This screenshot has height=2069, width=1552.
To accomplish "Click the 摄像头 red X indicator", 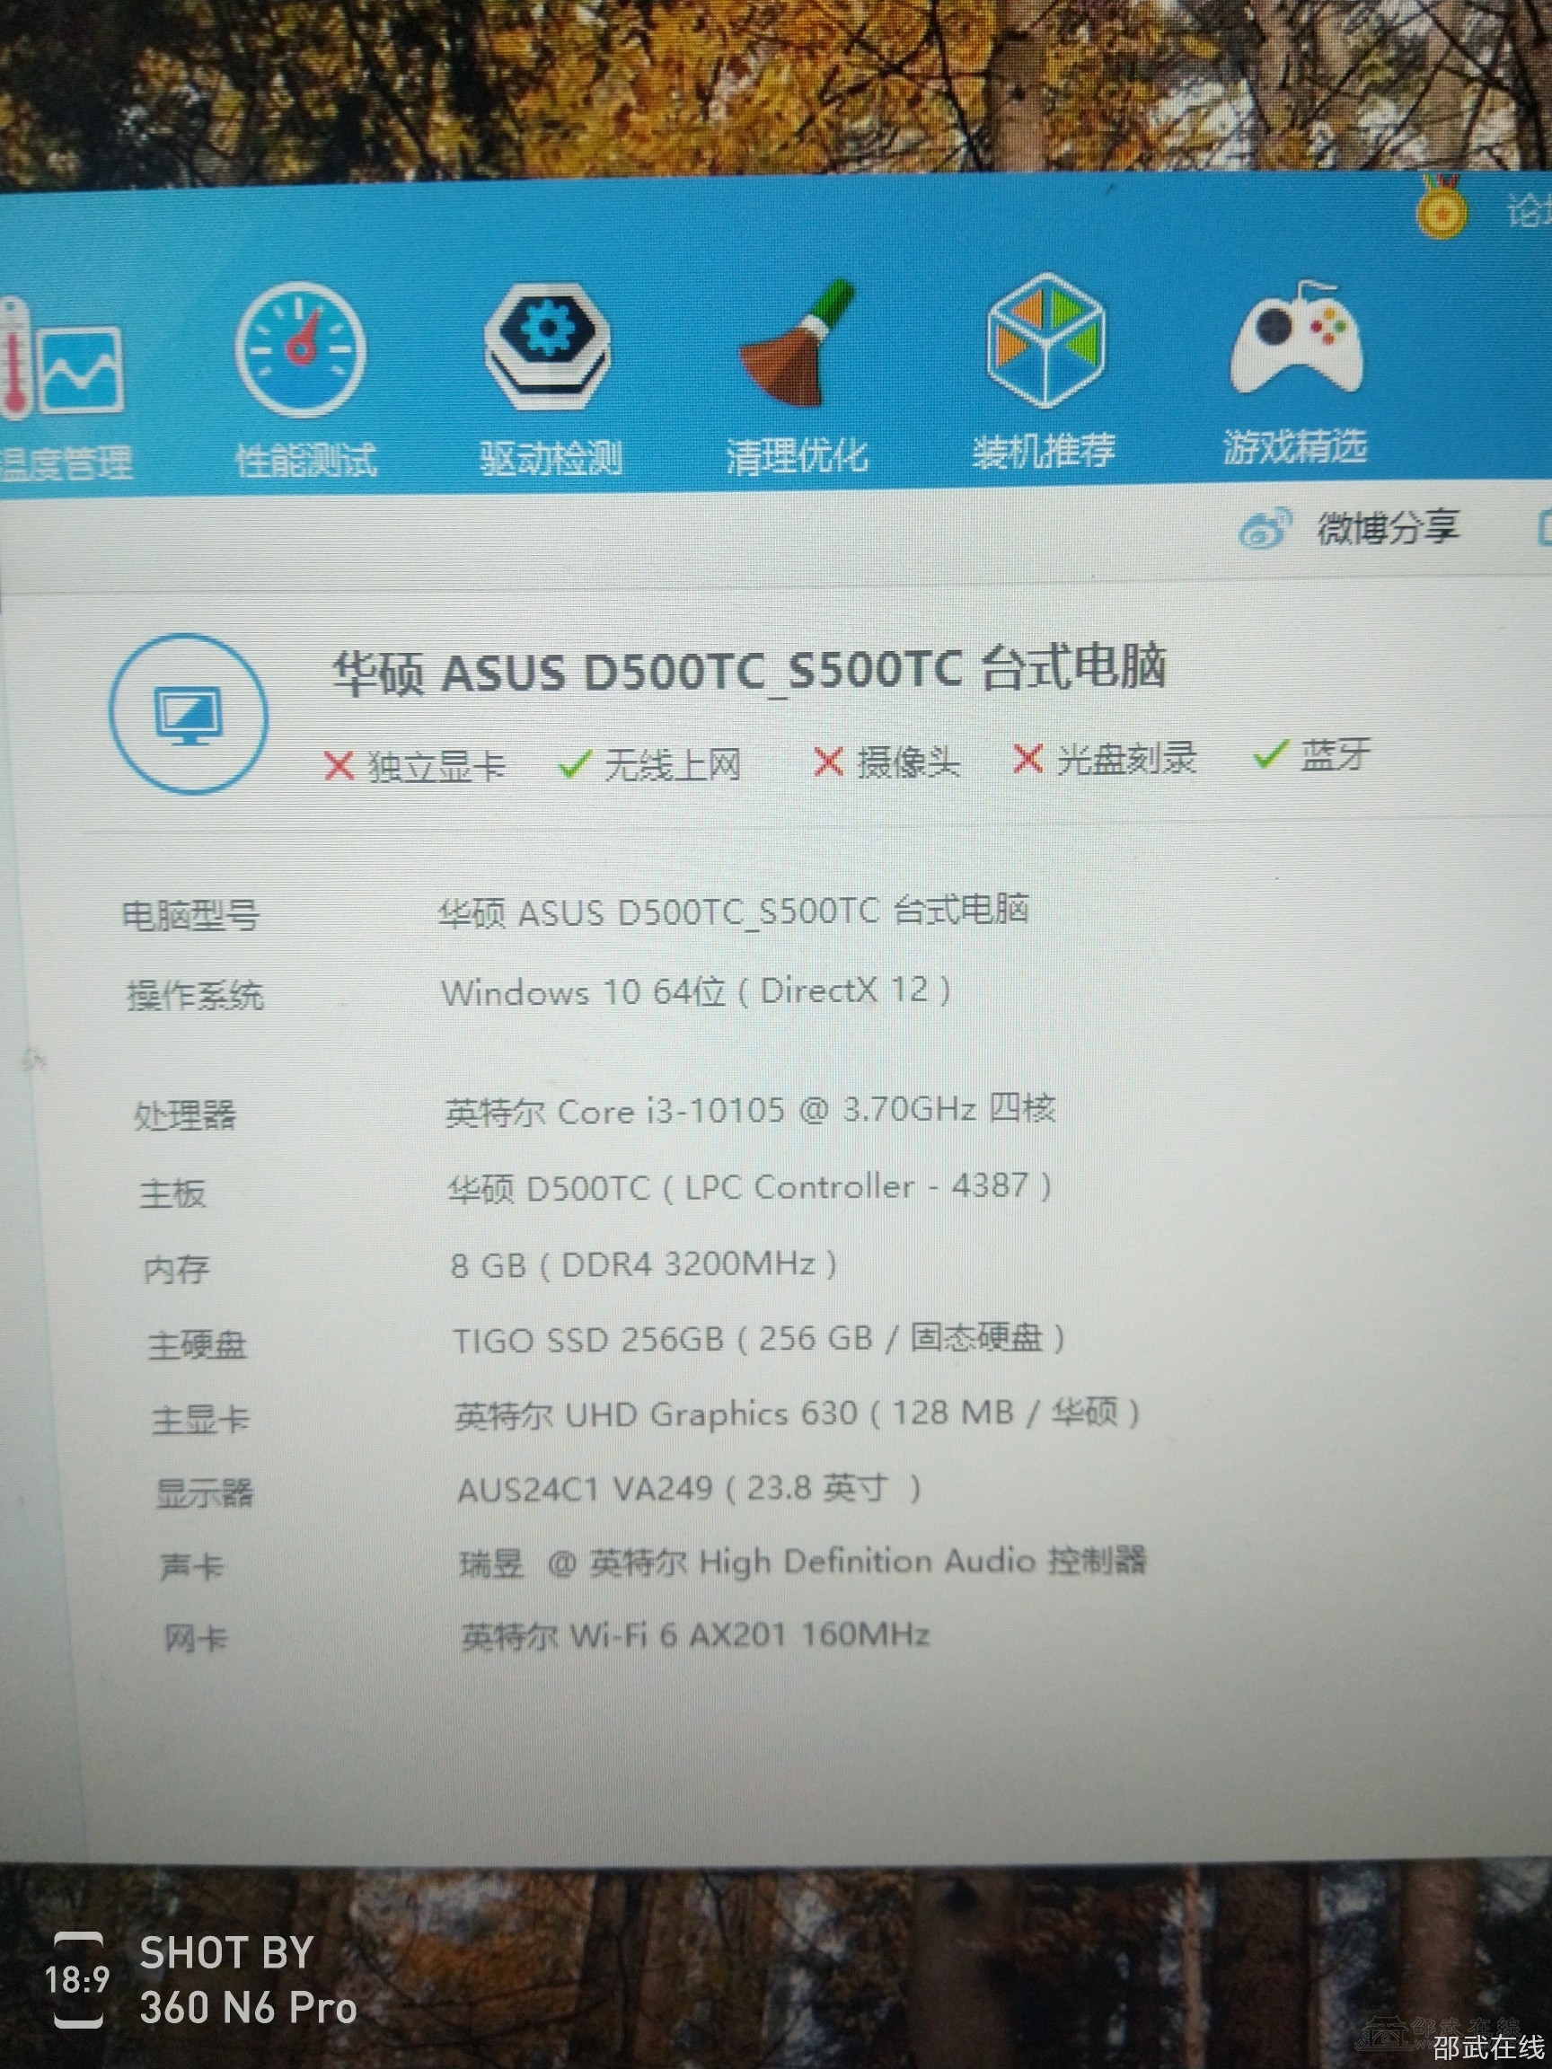I will coord(828,762).
